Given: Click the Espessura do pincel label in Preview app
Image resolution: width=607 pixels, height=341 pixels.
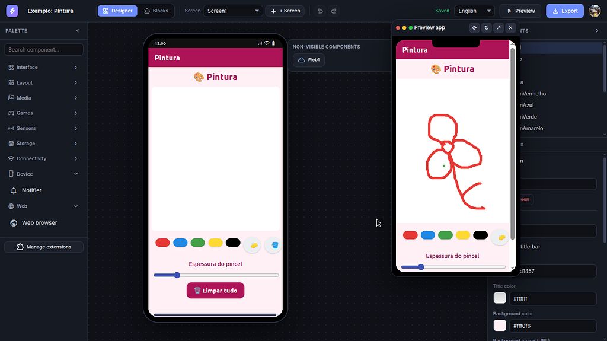Looking at the screenshot, I should 452,256.
